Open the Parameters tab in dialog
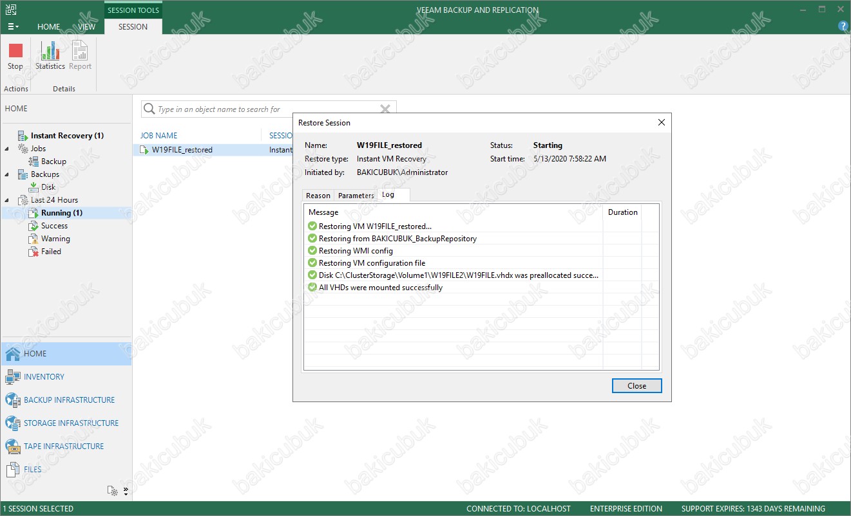851x516 pixels. (356, 196)
